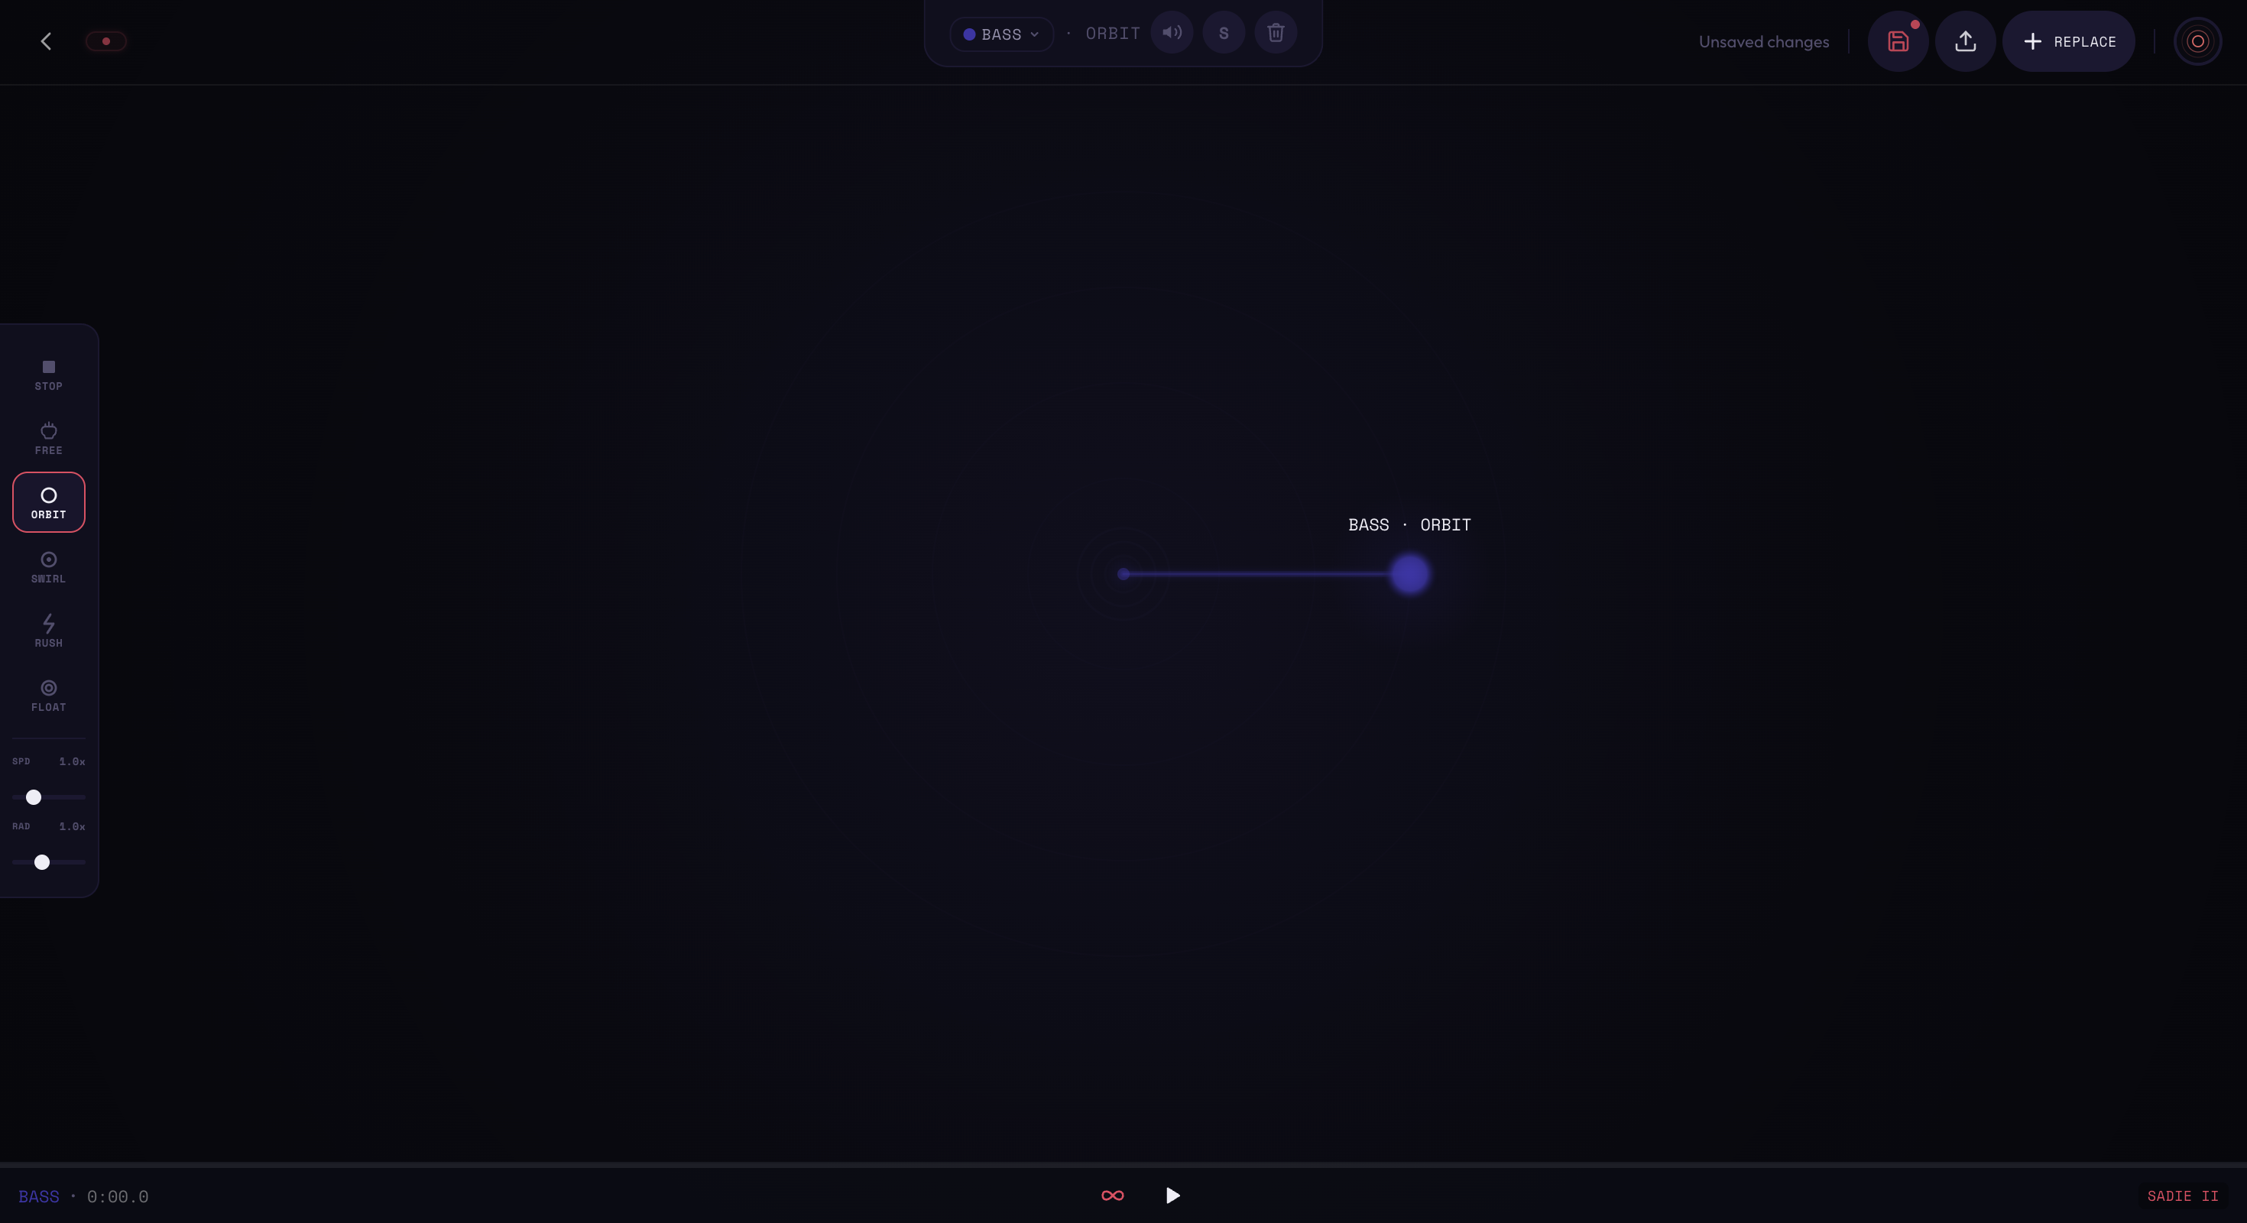Click the red record indicator pill
The height and width of the screenshot is (1223, 2247).
[x=106, y=41]
